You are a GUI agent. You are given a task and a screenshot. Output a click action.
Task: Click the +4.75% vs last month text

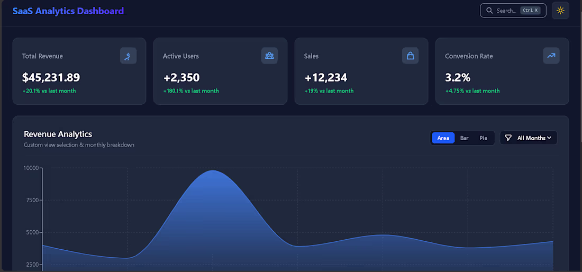tap(472, 91)
